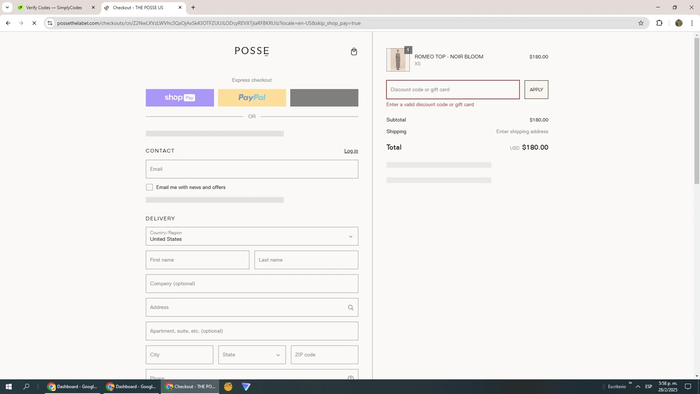This screenshot has width=700, height=394.
Task: Click the Company (optional) field
Action: pyautogui.click(x=252, y=284)
